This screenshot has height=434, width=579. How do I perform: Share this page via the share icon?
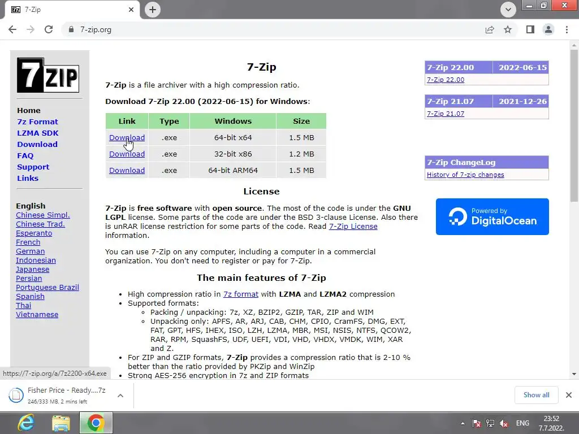tap(490, 29)
